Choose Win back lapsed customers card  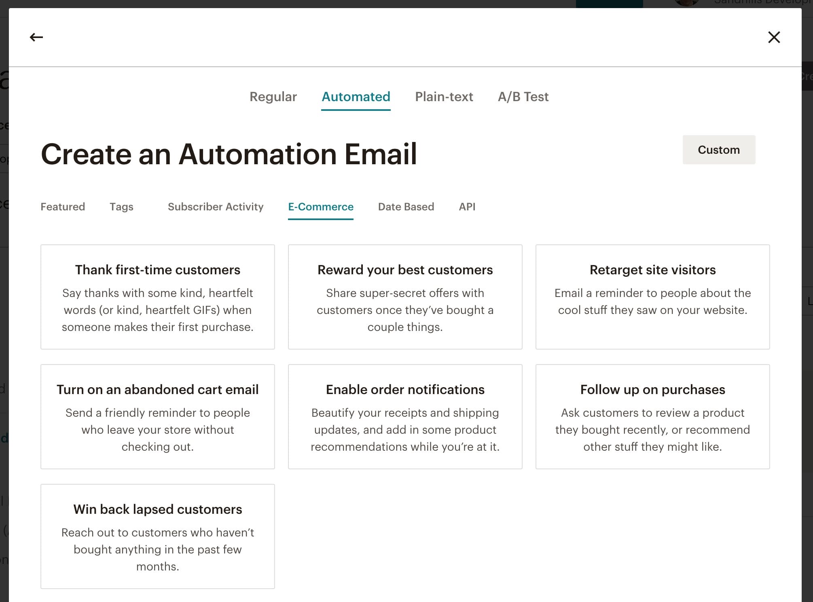click(x=158, y=536)
